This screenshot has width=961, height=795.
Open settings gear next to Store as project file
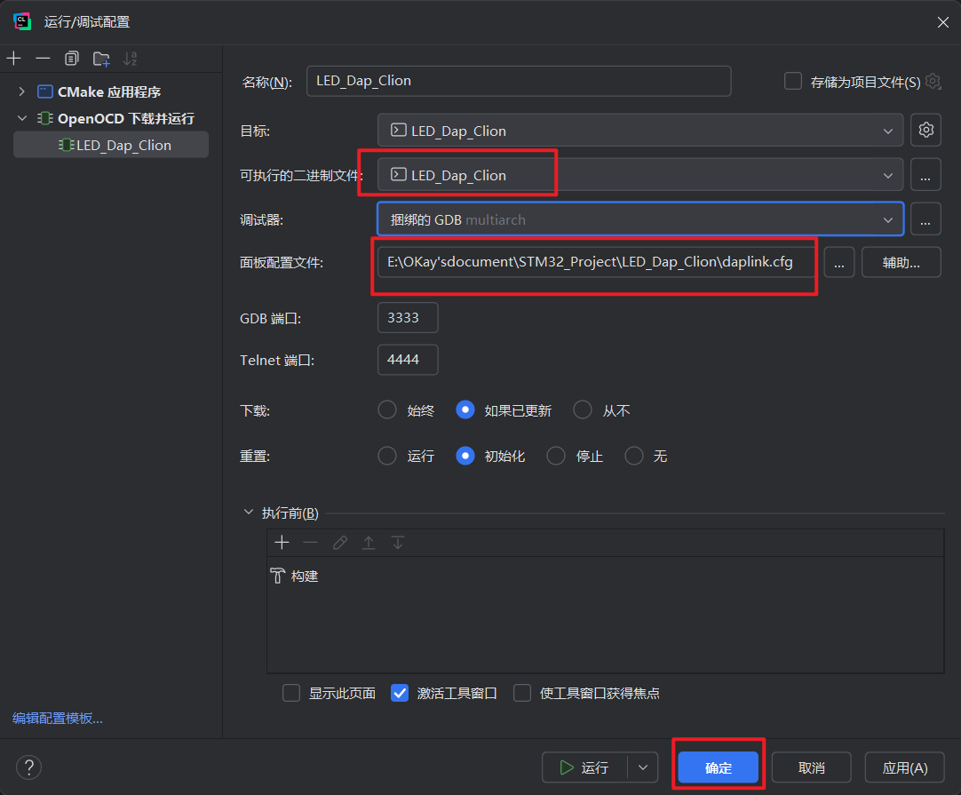coord(933,81)
